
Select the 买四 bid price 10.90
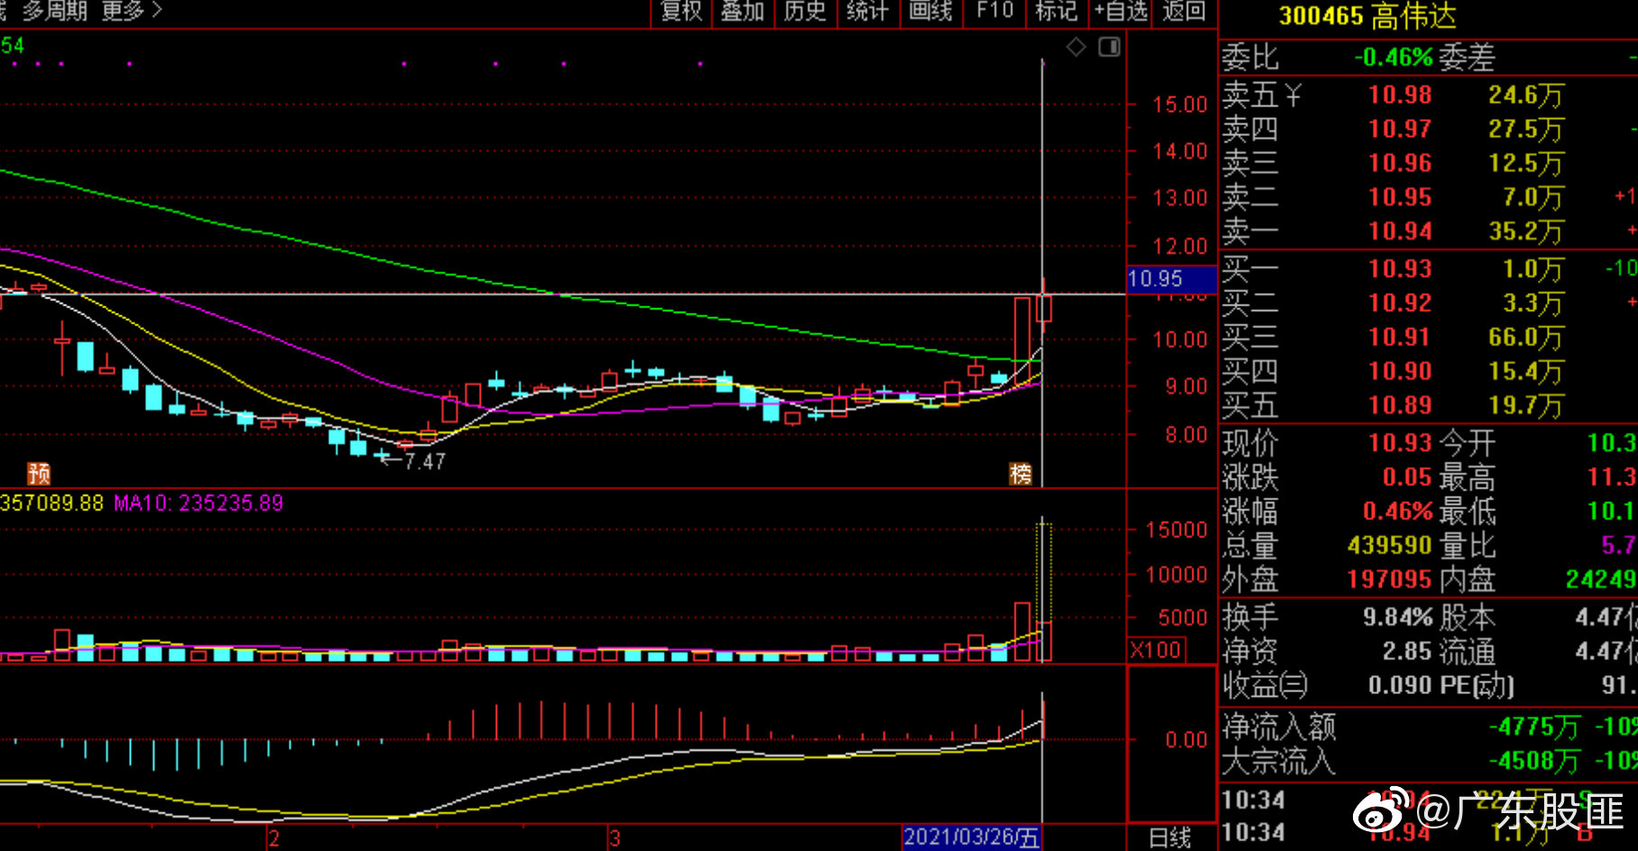point(1400,371)
